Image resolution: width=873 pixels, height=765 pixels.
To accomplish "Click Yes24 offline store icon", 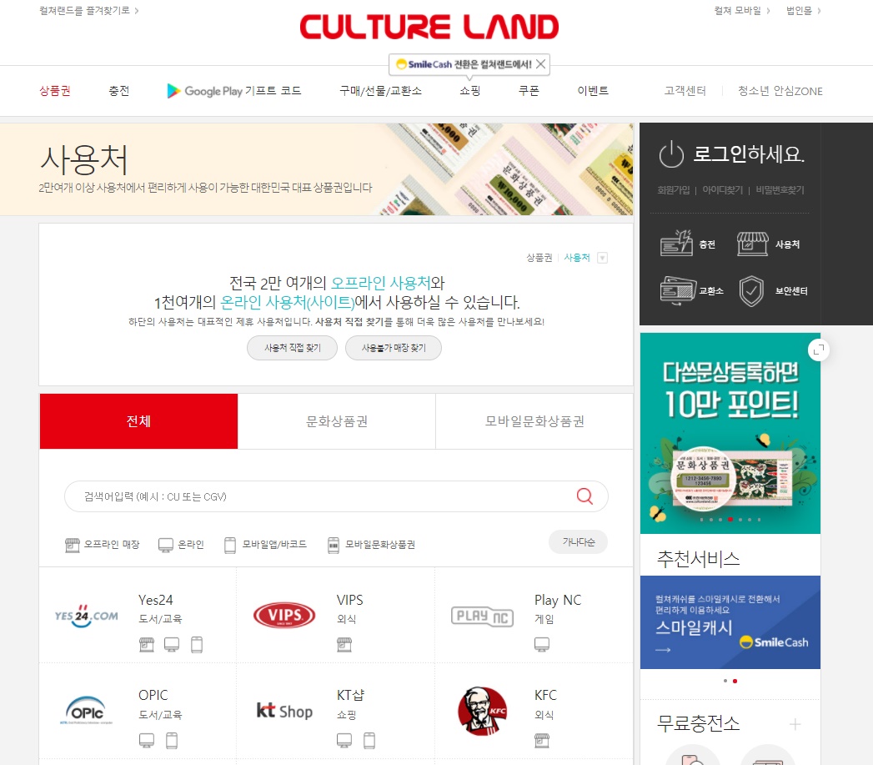I will [147, 645].
